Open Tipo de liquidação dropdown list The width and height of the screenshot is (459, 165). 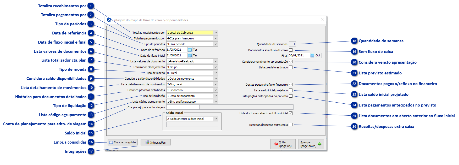click(x=215, y=96)
